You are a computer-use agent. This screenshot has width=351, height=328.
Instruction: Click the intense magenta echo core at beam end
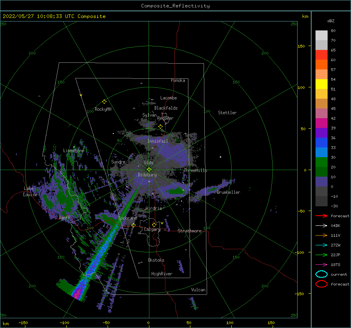(77, 294)
